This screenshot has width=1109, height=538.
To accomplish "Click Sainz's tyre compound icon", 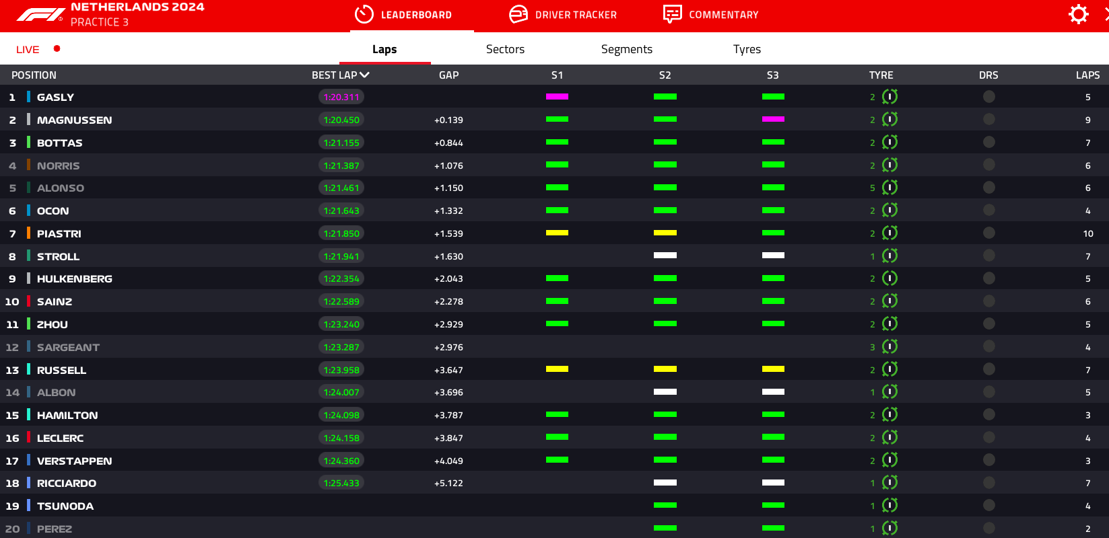I will [x=889, y=301].
